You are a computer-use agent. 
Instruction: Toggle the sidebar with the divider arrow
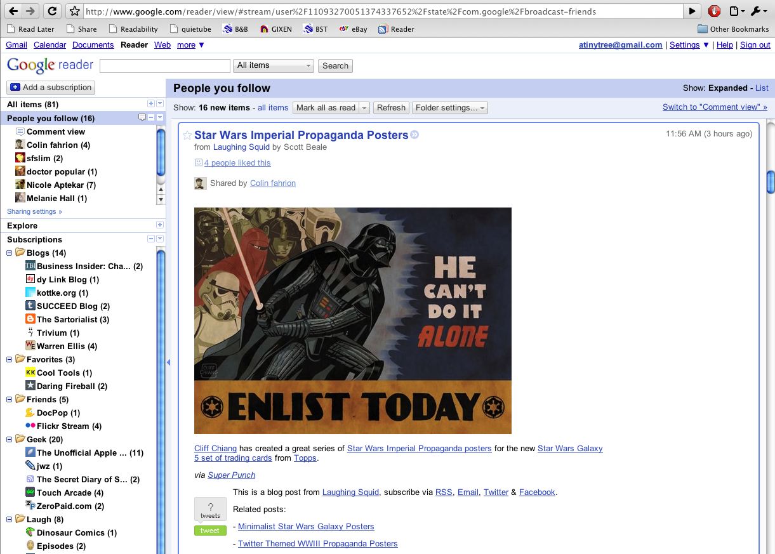click(168, 362)
